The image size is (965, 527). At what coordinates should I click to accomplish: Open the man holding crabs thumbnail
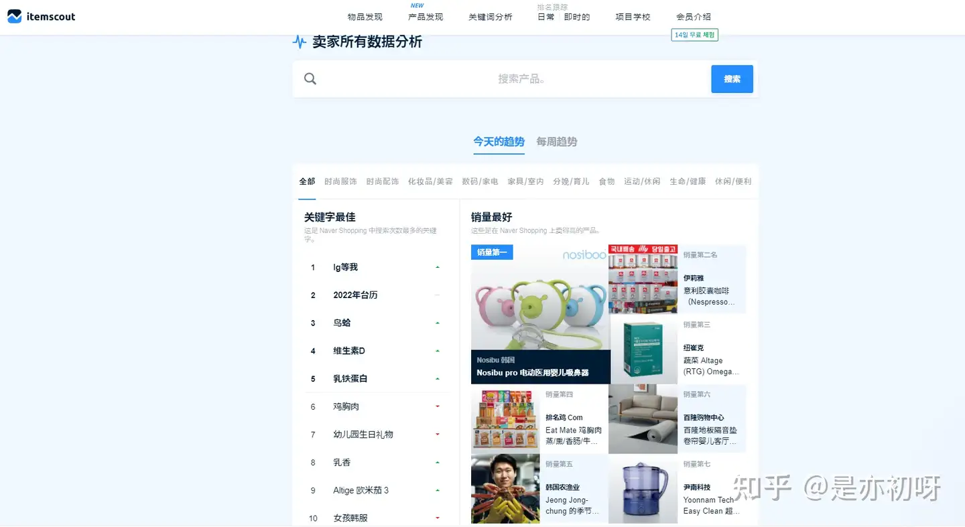pos(505,489)
